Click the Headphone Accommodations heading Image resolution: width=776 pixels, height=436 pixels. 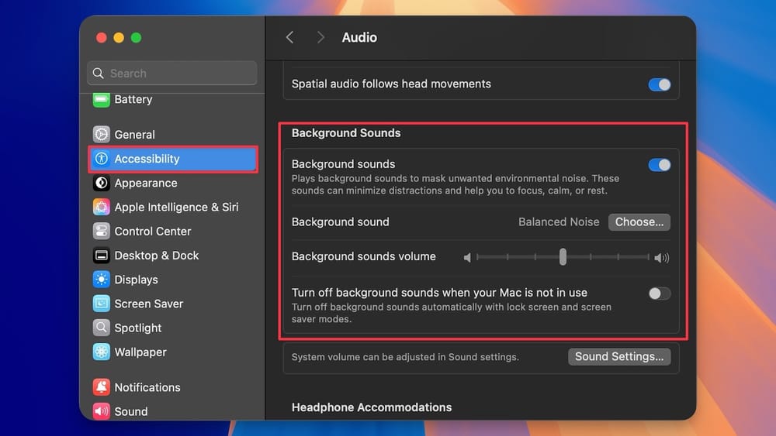point(371,407)
